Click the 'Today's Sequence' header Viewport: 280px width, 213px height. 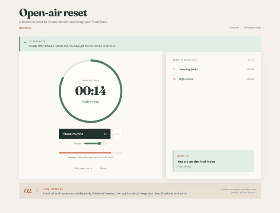point(185,60)
